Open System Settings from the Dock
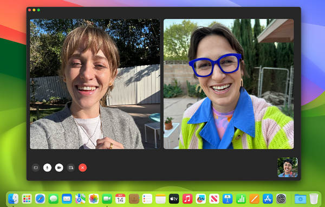 [281, 199]
